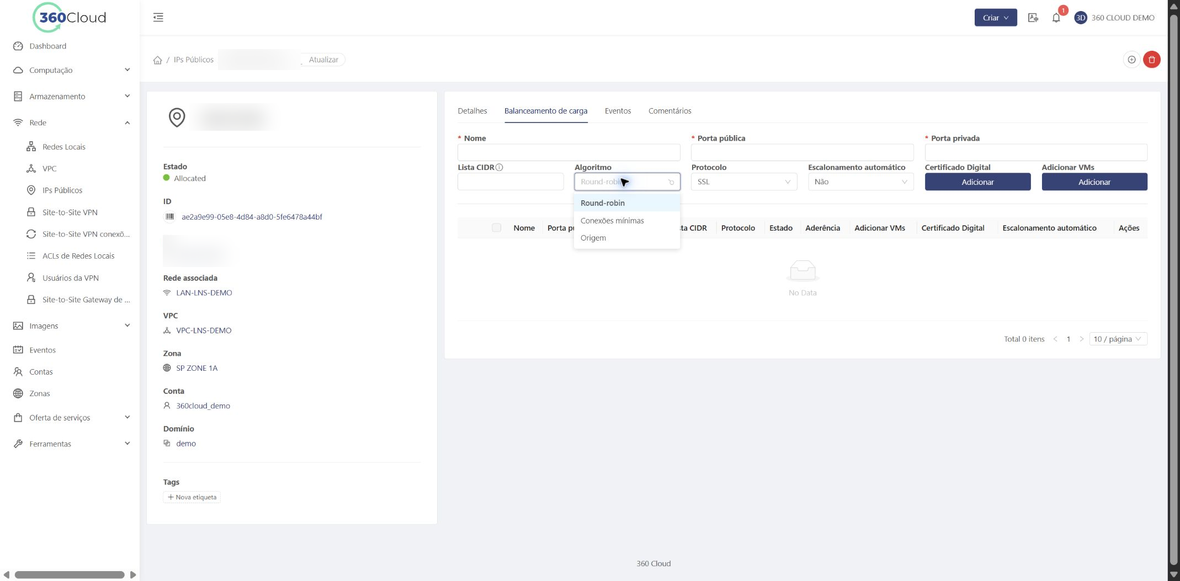Open the Protocolo SSL dropdown
This screenshot has width=1180, height=581.
click(x=743, y=182)
